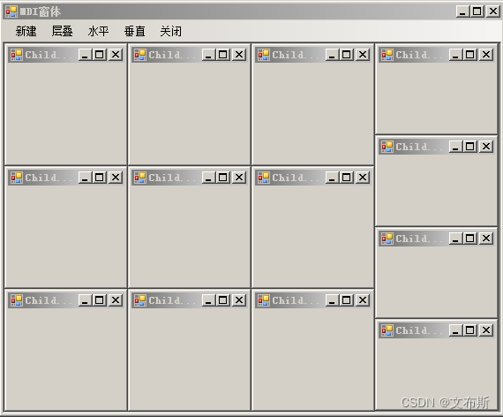Close the MDI窗体 main window
The width and height of the screenshot is (503, 417).
[493, 11]
